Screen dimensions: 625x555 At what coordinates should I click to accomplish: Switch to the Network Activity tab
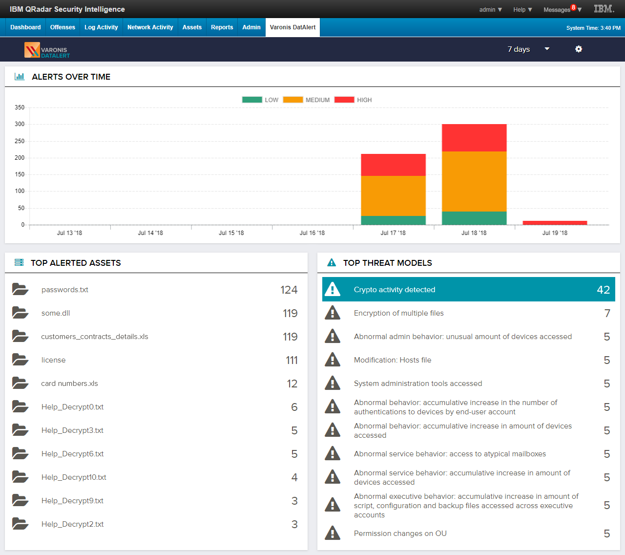point(150,27)
